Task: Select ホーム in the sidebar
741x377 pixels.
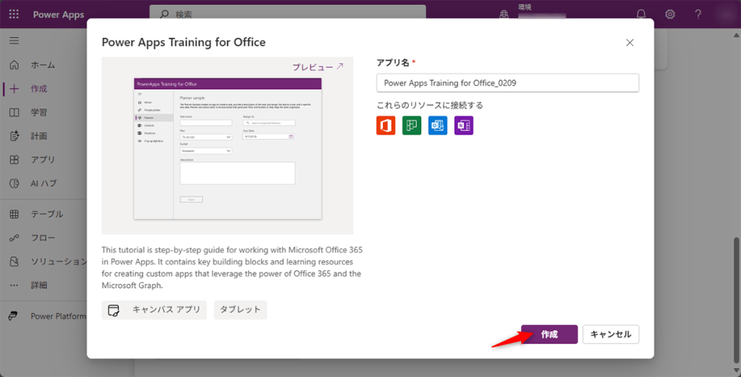Action: [43, 64]
